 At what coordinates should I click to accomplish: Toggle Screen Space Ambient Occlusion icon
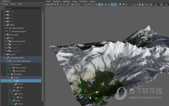click(x=120, y=4)
